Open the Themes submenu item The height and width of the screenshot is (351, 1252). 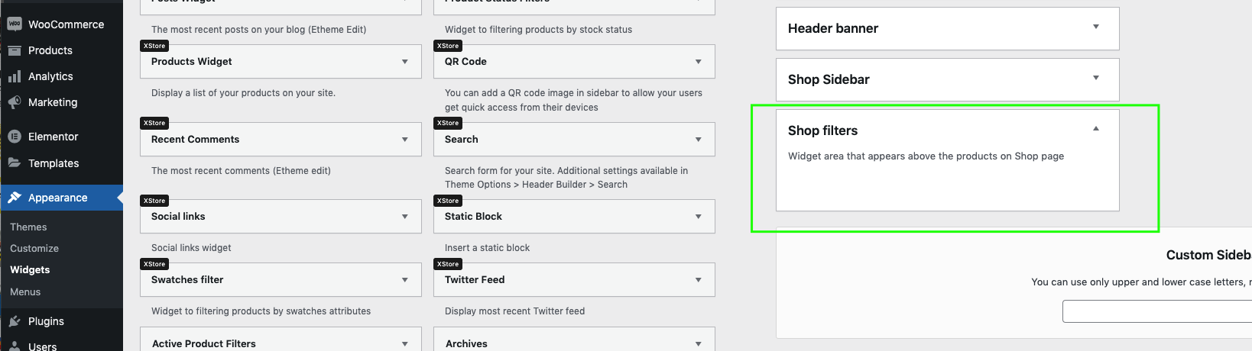tap(28, 227)
